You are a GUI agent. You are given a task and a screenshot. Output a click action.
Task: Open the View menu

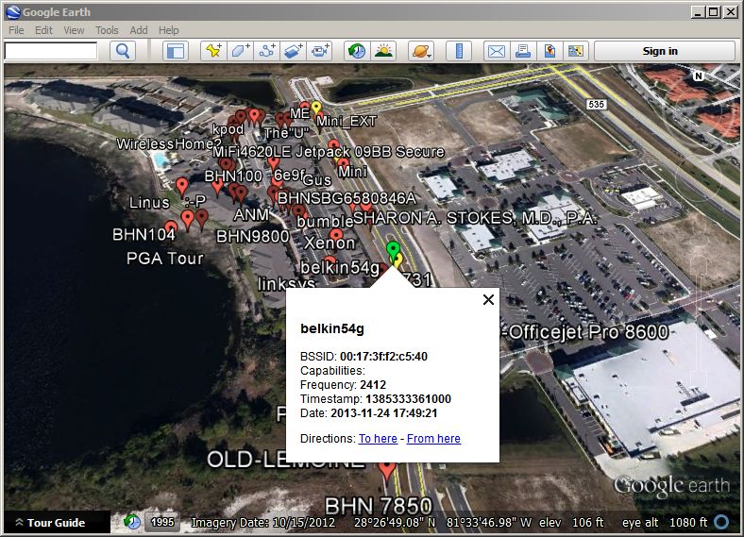[74, 30]
